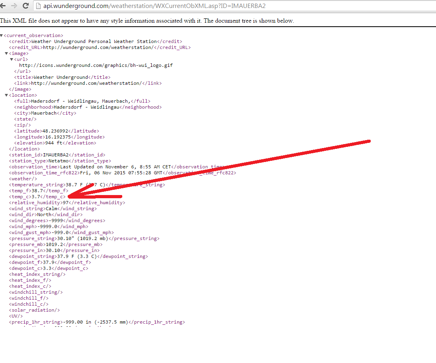Screen dimensions: 436x363
Task: Click the browser forward arrow
Action: click(14, 6)
